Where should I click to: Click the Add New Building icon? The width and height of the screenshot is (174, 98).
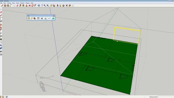click(x=57, y=5)
